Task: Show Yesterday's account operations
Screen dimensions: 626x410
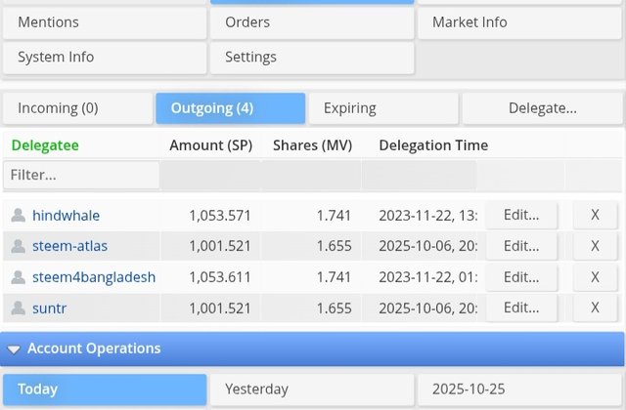Action: coord(312,389)
